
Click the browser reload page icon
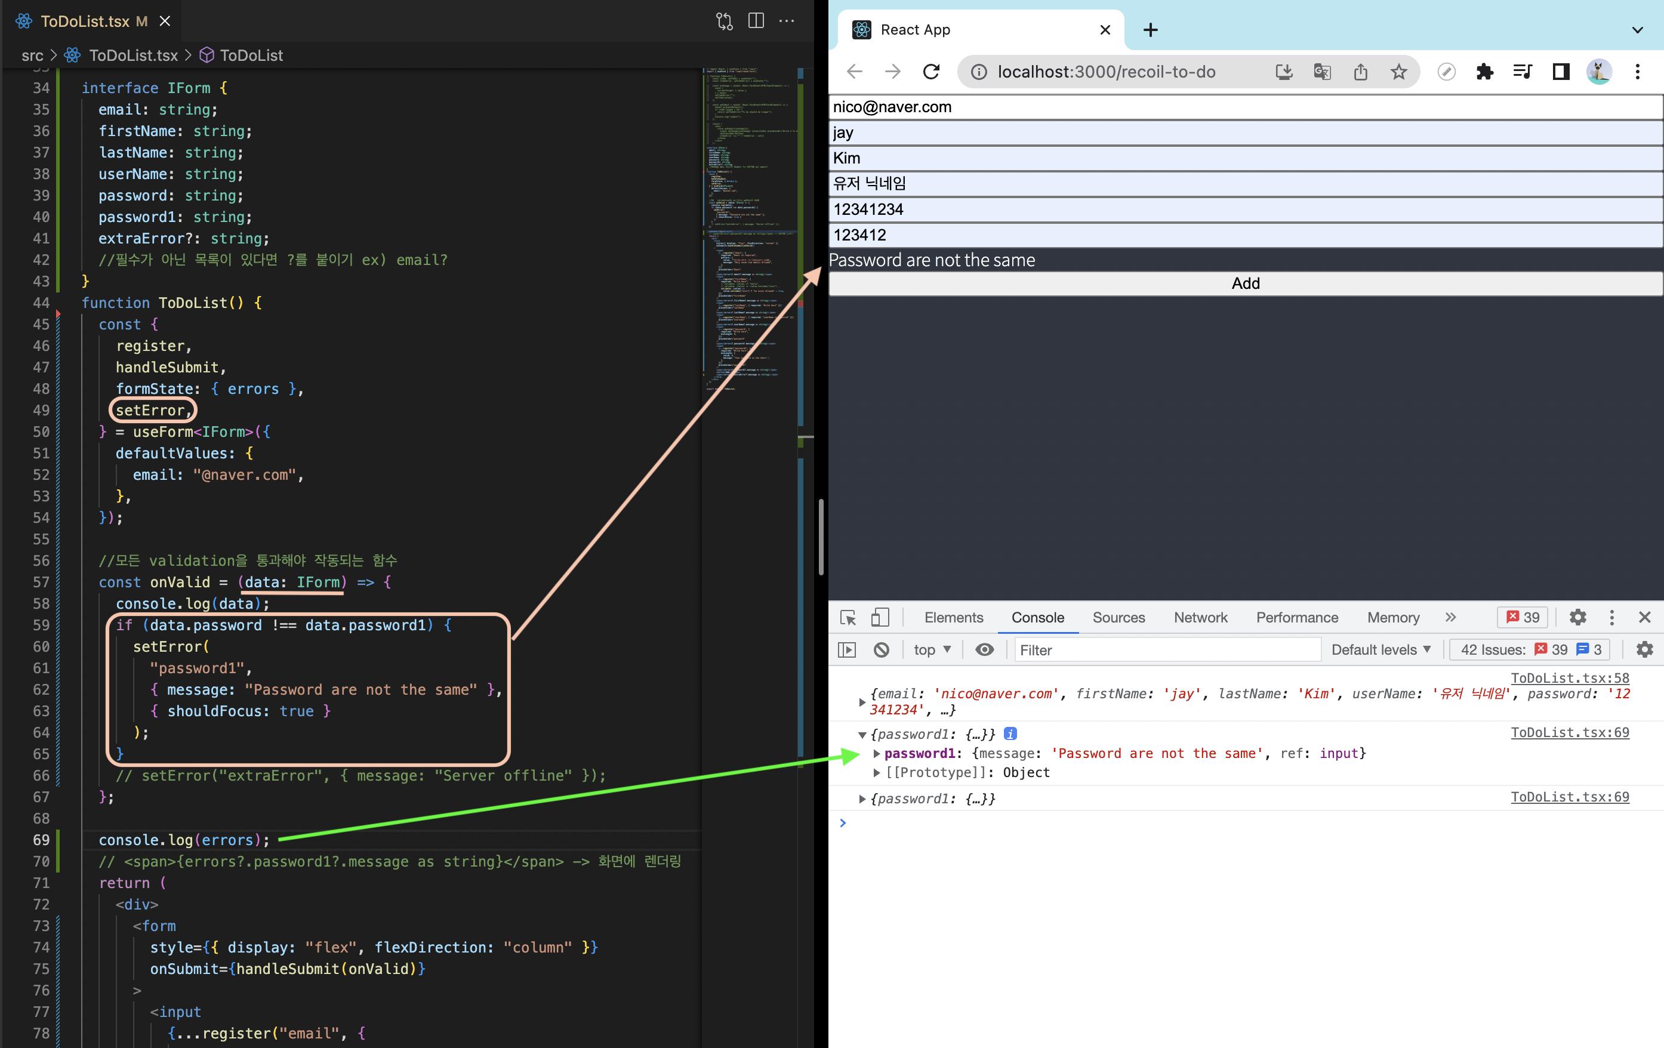[x=931, y=71]
